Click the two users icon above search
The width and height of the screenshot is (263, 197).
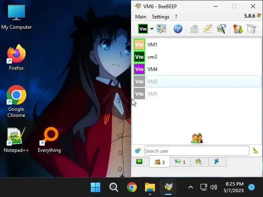[x=197, y=138]
